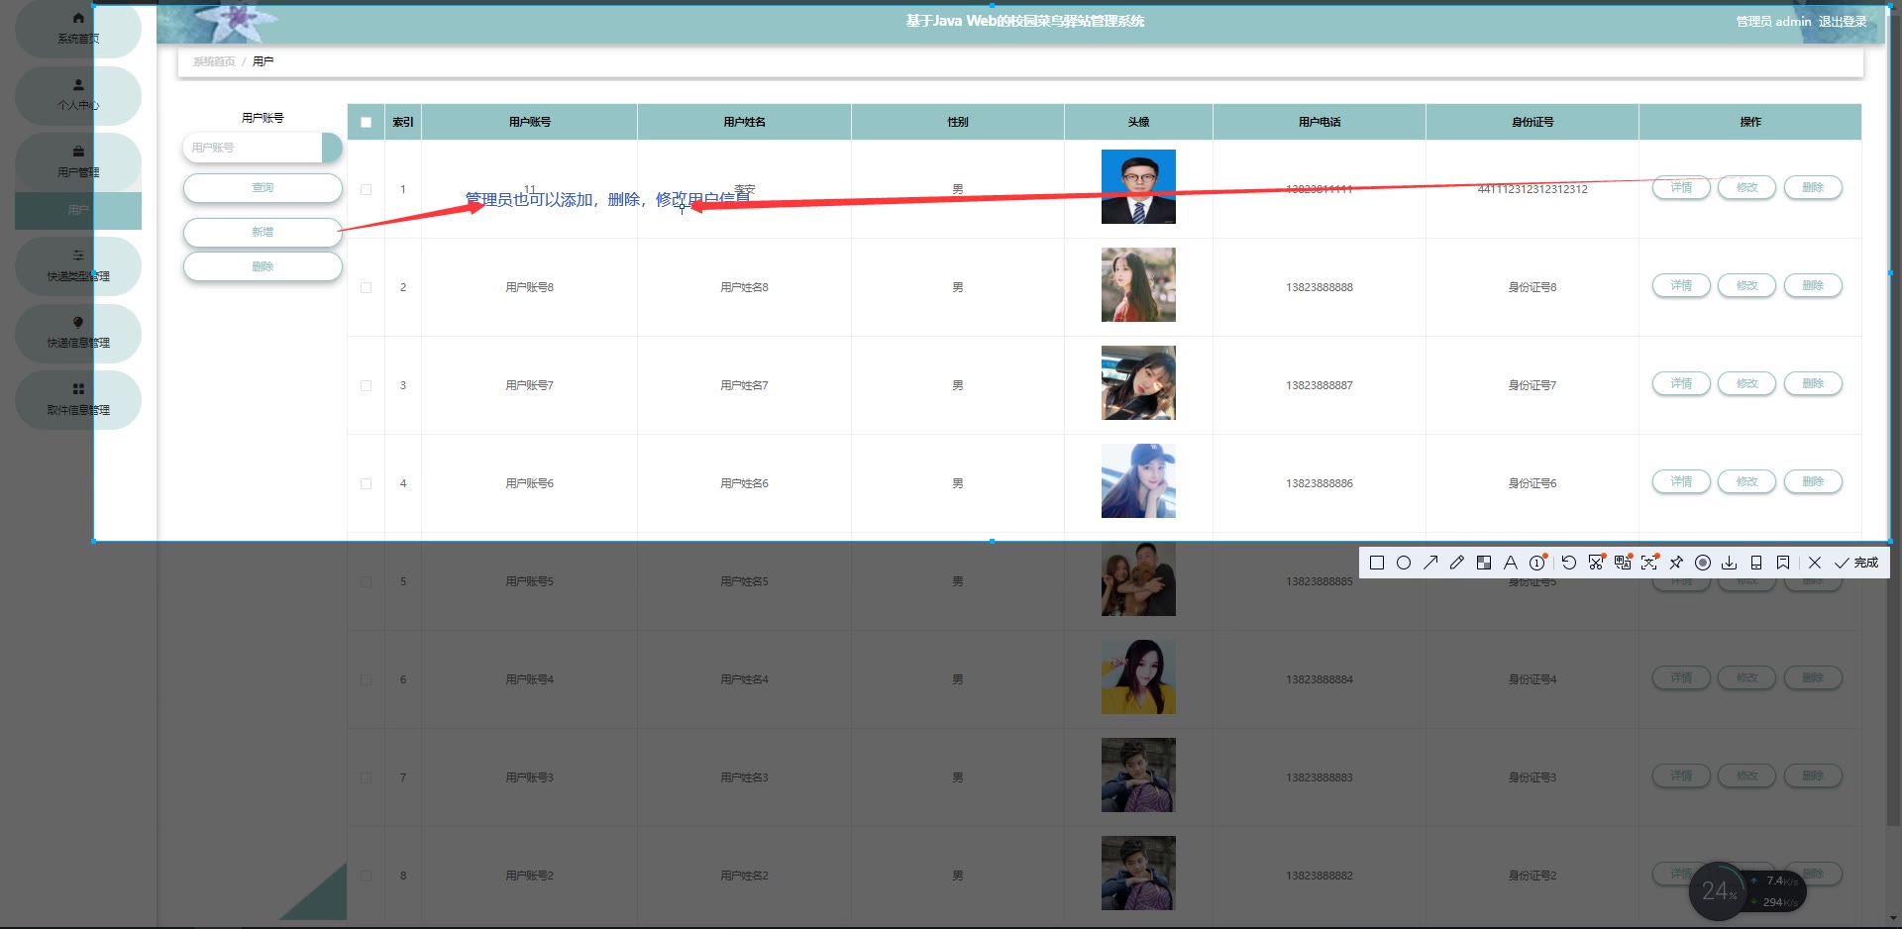Select the rectangle tool in the screenshot toolbar

1377,563
